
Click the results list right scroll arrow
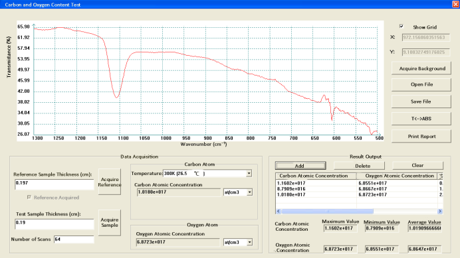coord(440,211)
